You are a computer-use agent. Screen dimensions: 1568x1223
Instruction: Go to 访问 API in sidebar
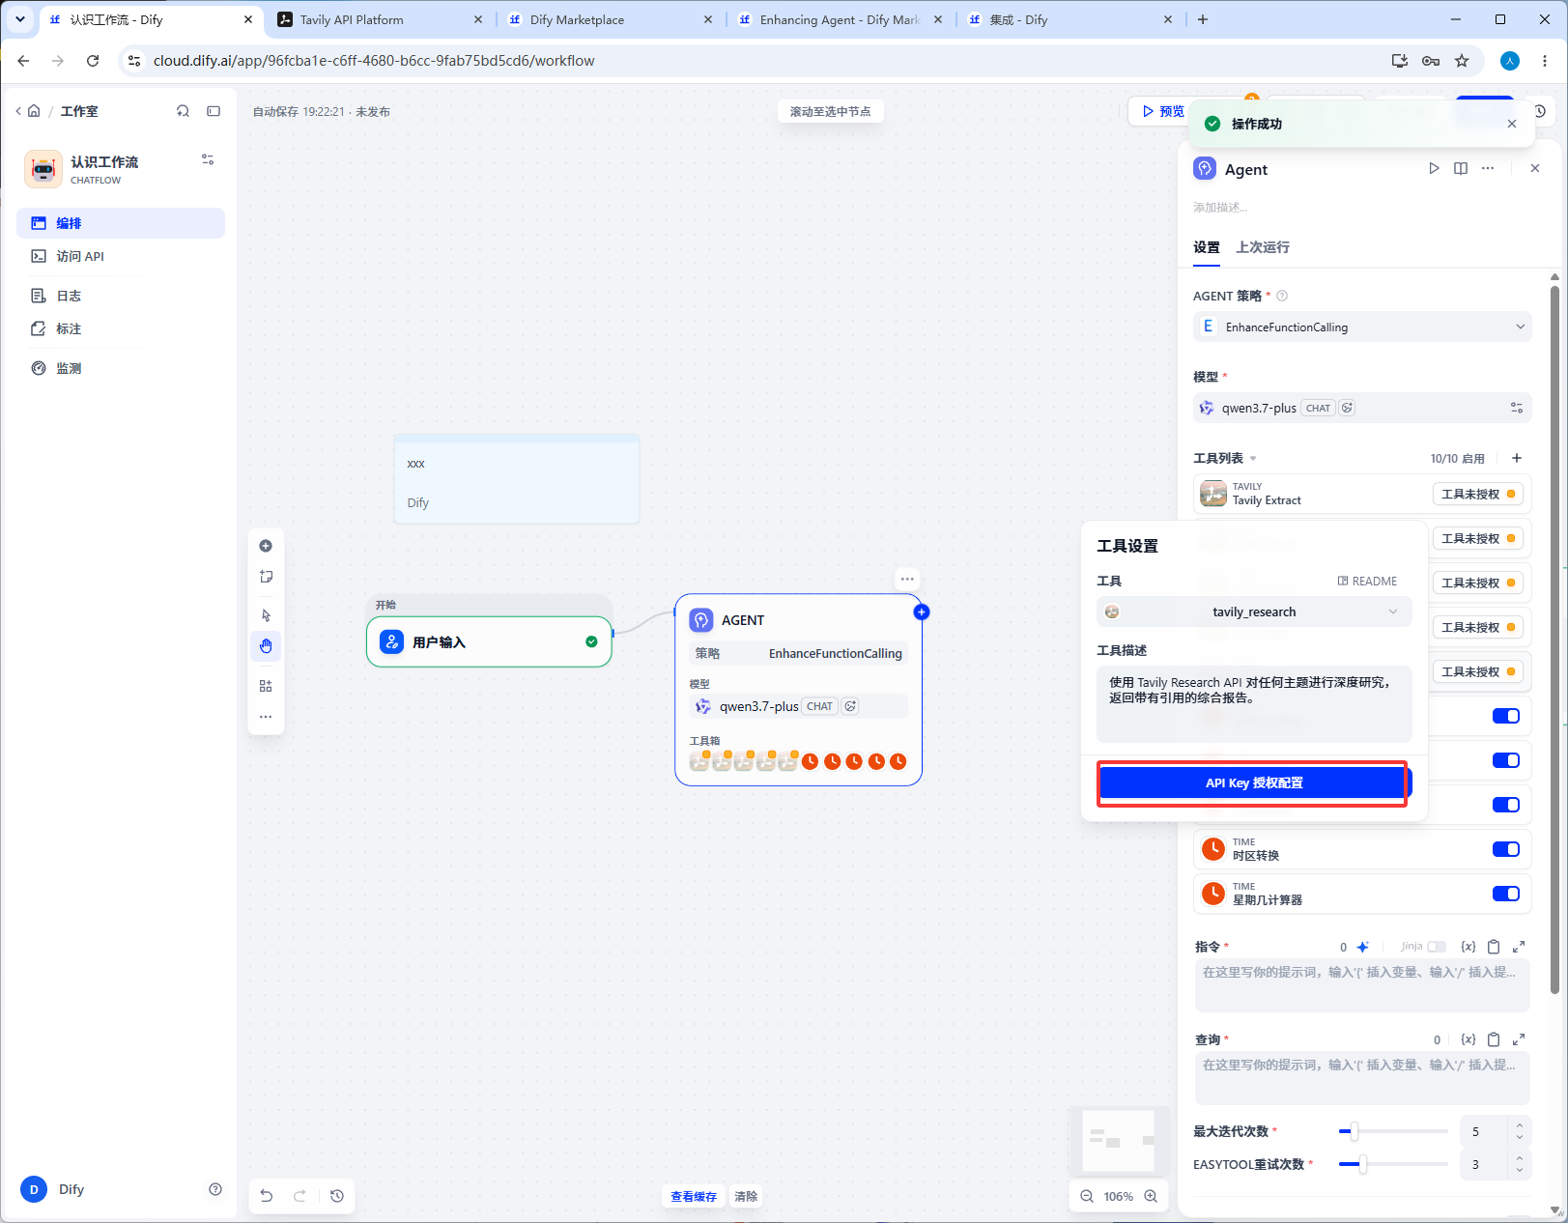tap(121, 256)
